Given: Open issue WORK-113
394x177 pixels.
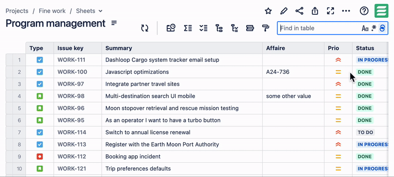Looking at the screenshot, I should [x=72, y=145].
